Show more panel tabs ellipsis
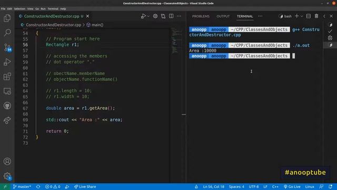Screen dimensions: 337x190 click(x=260, y=16)
